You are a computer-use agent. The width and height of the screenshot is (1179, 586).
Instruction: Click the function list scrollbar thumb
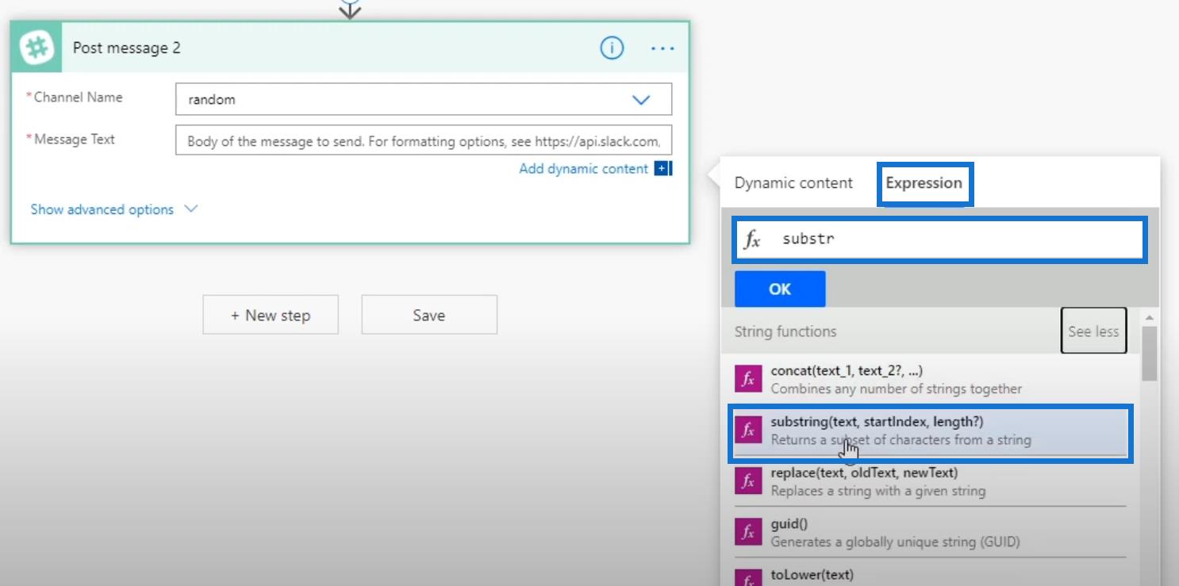(x=1149, y=353)
